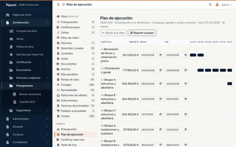
Task: Expand the Contabilidad module
Action: (x=27, y=142)
